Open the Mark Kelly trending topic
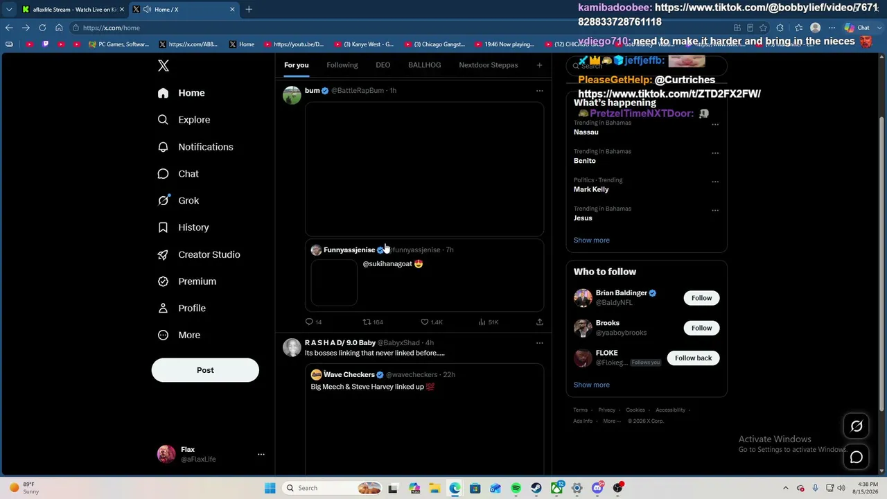Viewport: 887px width, 499px height. 591,189
